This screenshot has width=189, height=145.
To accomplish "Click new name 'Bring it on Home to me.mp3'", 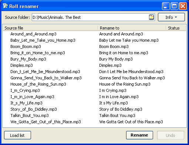I will [124, 53].
